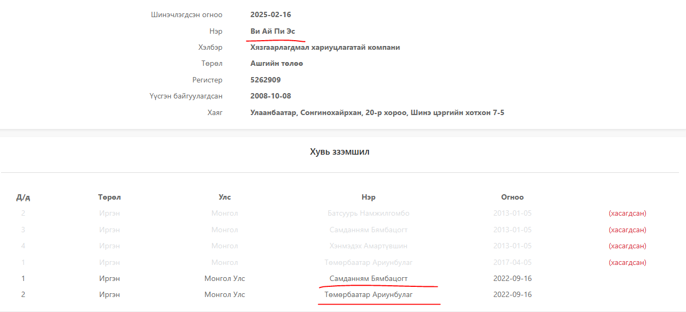This screenshot has height=312, width=686.
Task: Click the Огноо column header
Action: tap(512, 197)
